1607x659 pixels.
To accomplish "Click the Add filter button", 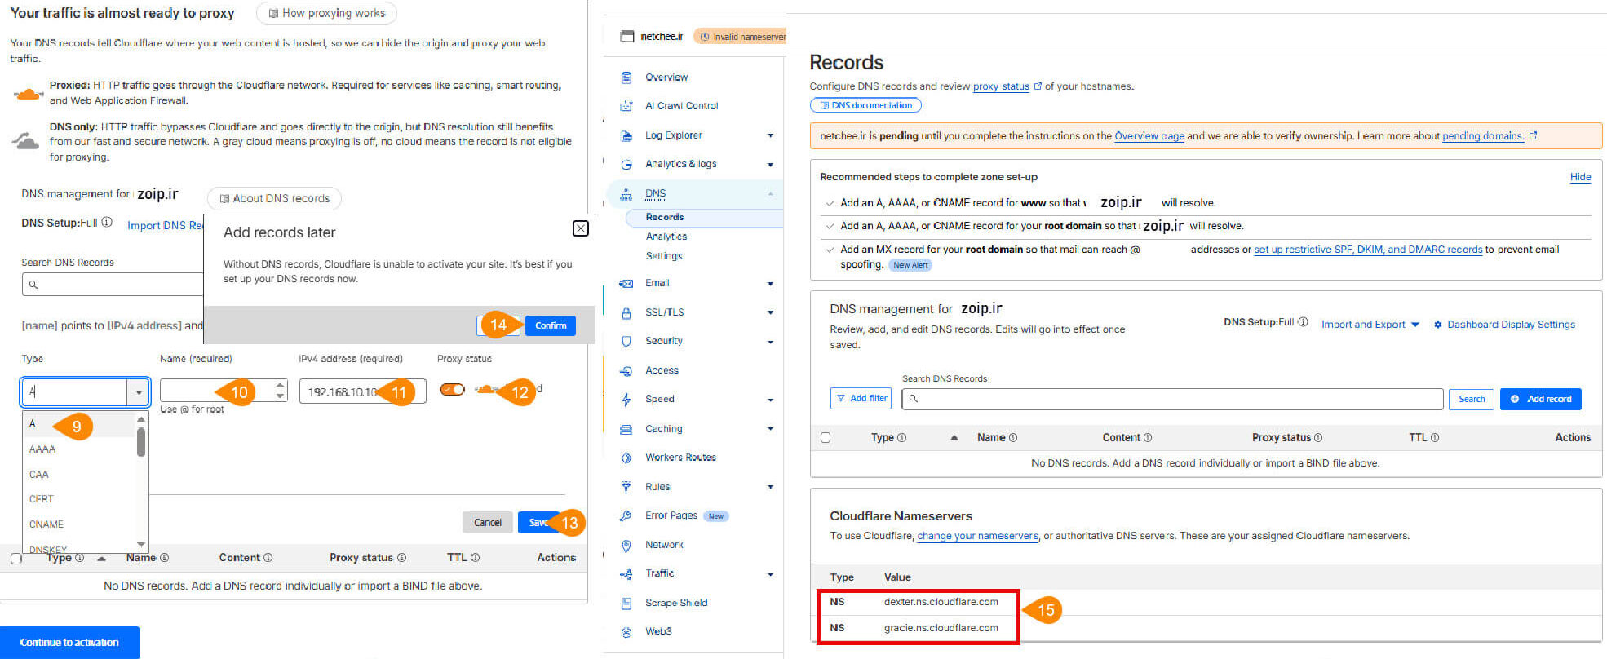I will [861, 398].
